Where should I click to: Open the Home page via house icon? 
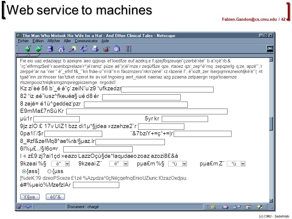coord(61,49)
